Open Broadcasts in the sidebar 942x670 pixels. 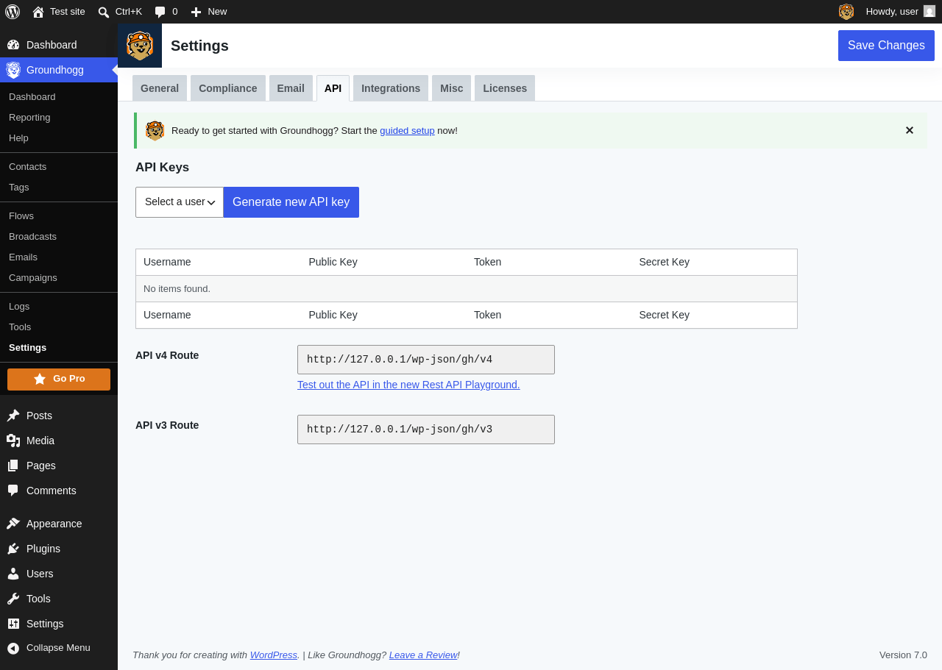(32, 237)
